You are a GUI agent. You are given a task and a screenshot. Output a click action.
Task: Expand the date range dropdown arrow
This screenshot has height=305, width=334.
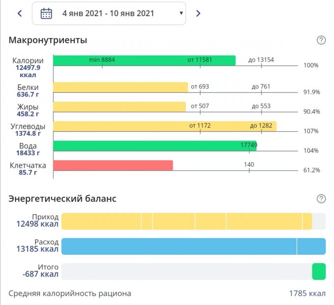tap(181, 13)
